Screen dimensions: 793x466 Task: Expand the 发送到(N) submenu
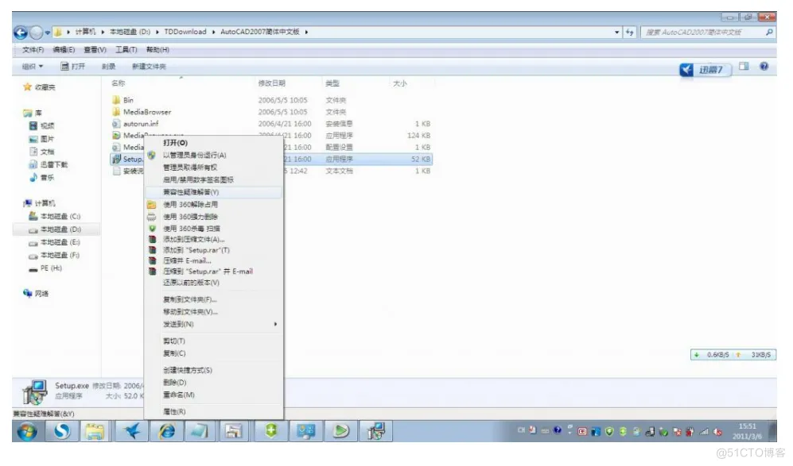[213, 324]
